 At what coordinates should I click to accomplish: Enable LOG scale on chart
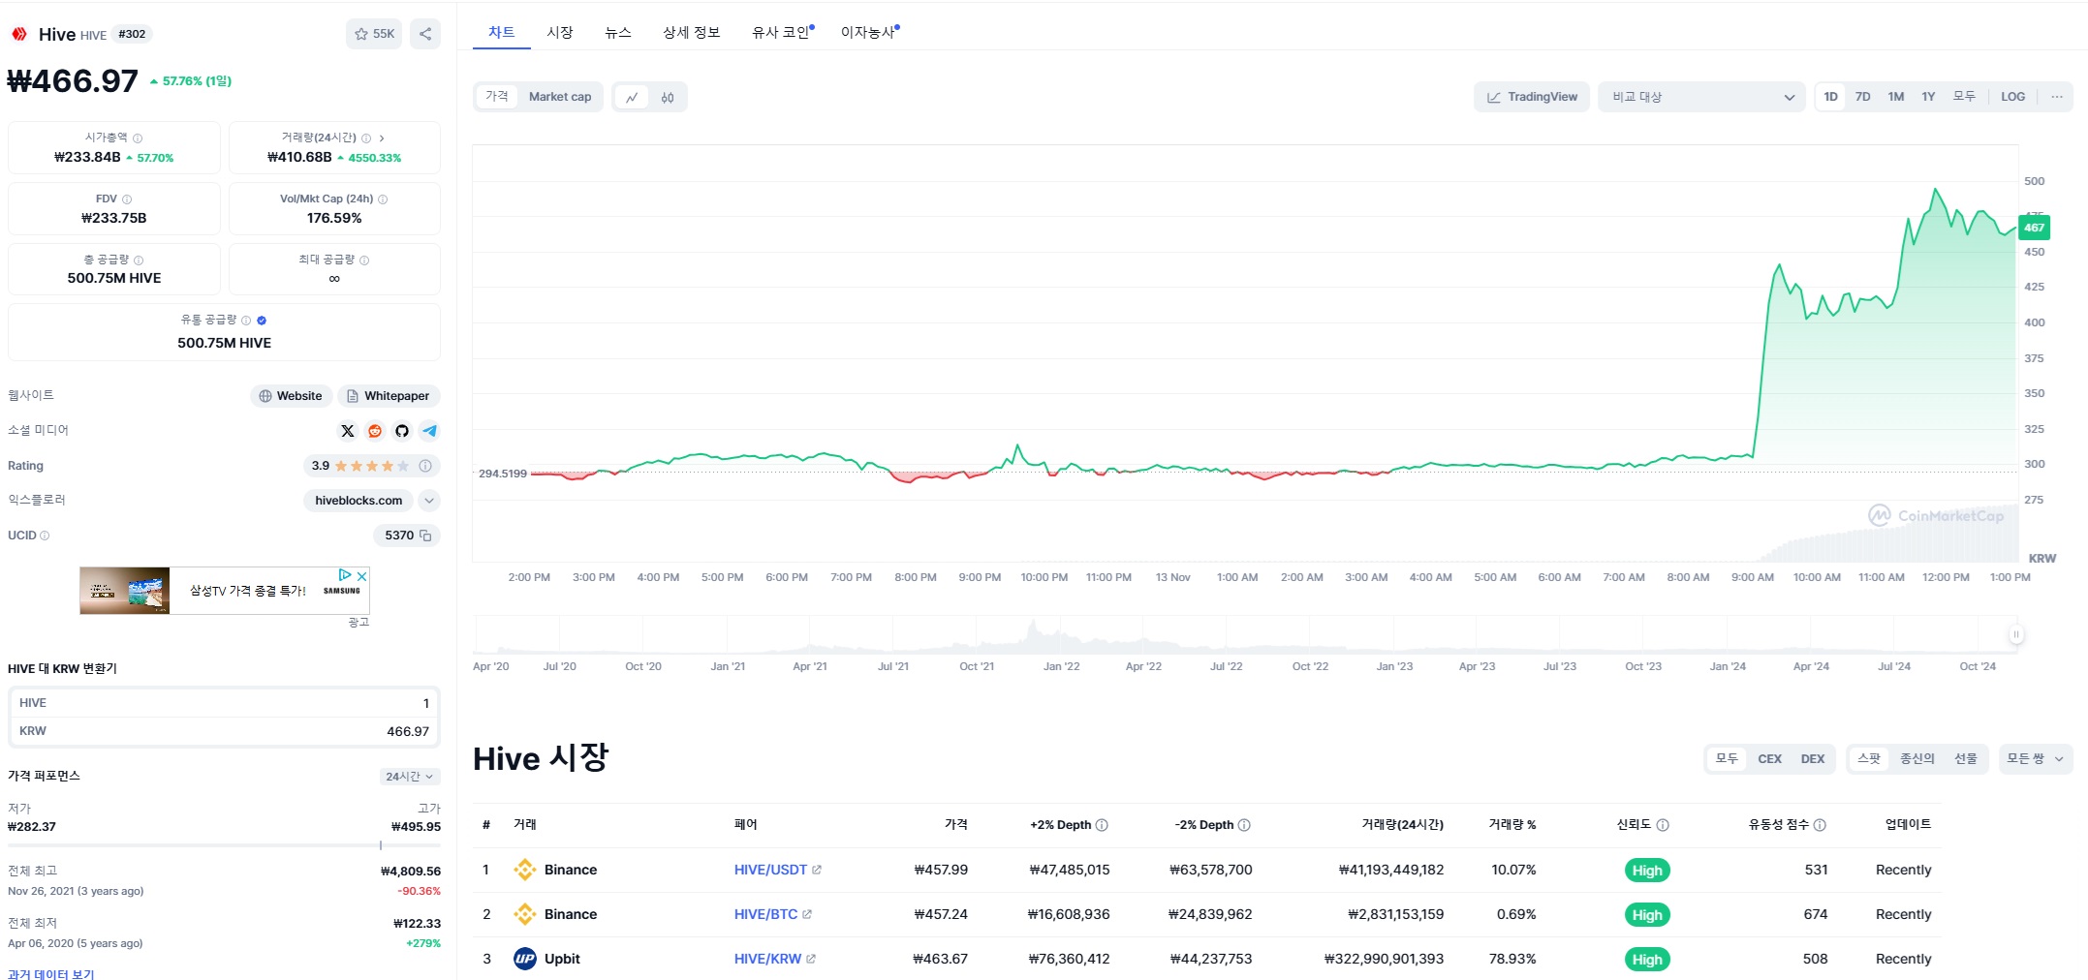[2012, 97]
